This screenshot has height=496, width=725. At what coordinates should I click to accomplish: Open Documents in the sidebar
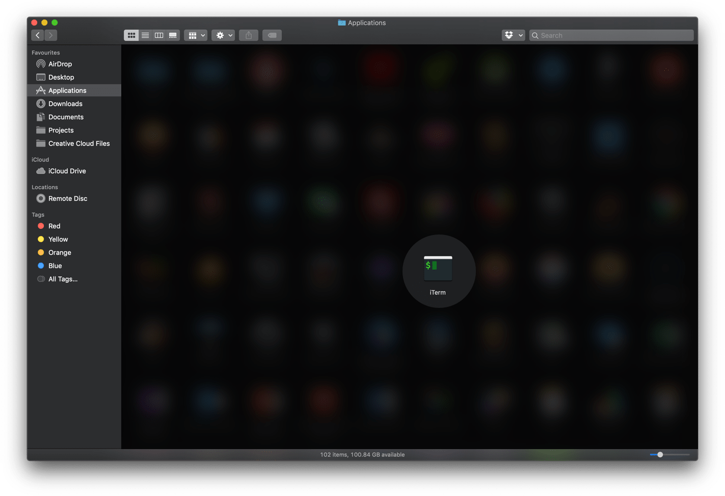(74, 117)
